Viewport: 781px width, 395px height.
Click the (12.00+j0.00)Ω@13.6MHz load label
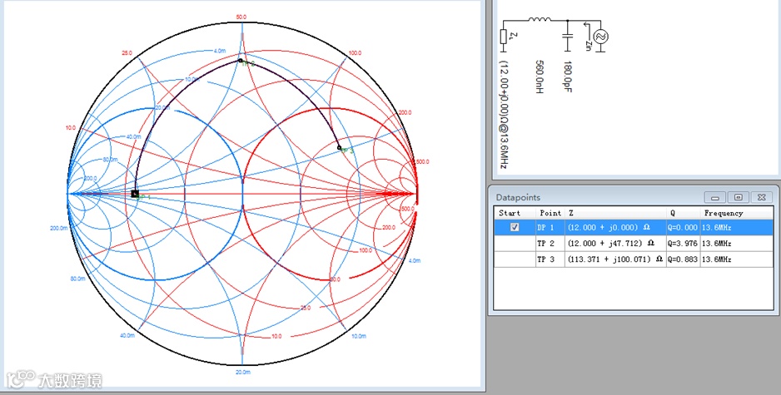coord(504,114)
